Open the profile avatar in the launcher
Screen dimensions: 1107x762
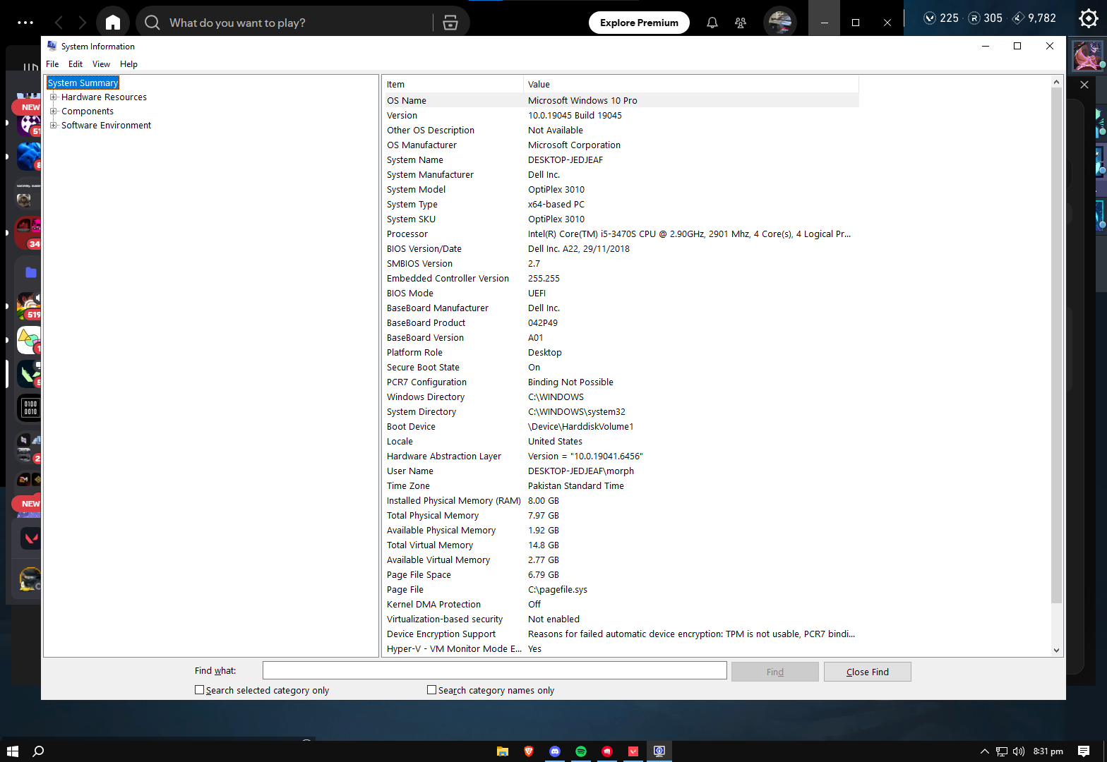tap(780, 23)
